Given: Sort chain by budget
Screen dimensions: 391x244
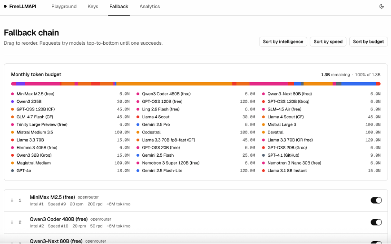Looking at the screenshot, I should (368, 42).
